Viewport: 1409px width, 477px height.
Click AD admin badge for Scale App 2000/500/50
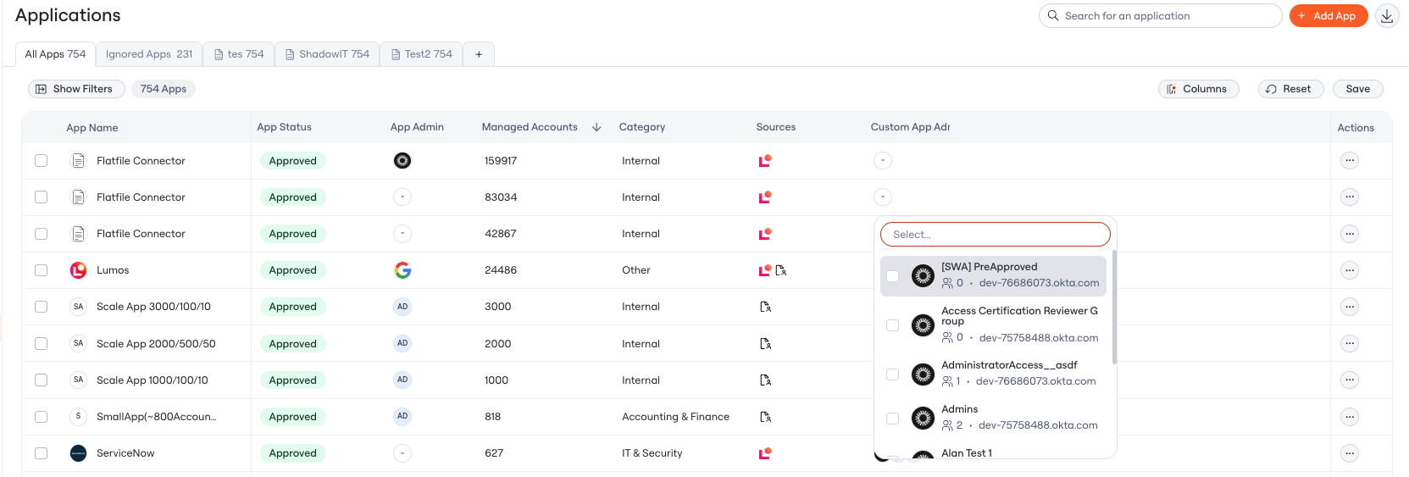click(x=402, y=343)
